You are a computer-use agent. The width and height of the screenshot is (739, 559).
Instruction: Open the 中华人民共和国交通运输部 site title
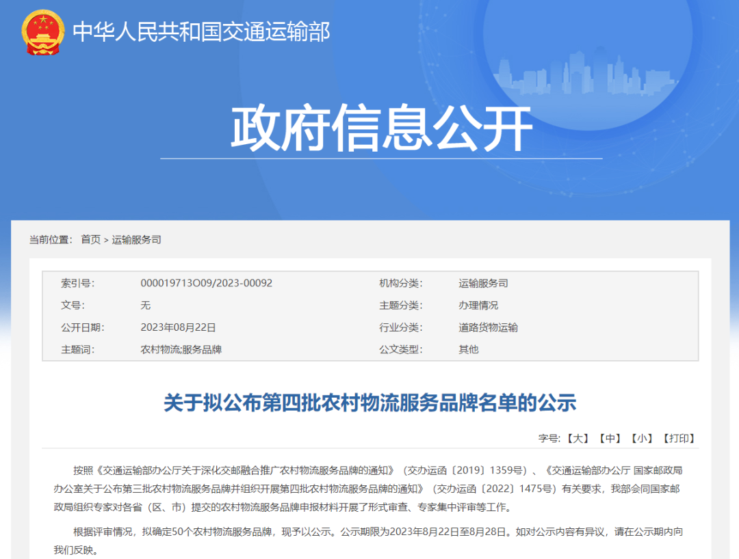[201, 32]
